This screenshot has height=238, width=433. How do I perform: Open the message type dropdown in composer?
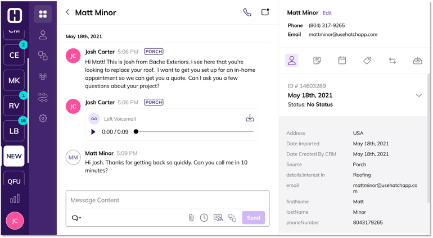click(x=76, y=218)
